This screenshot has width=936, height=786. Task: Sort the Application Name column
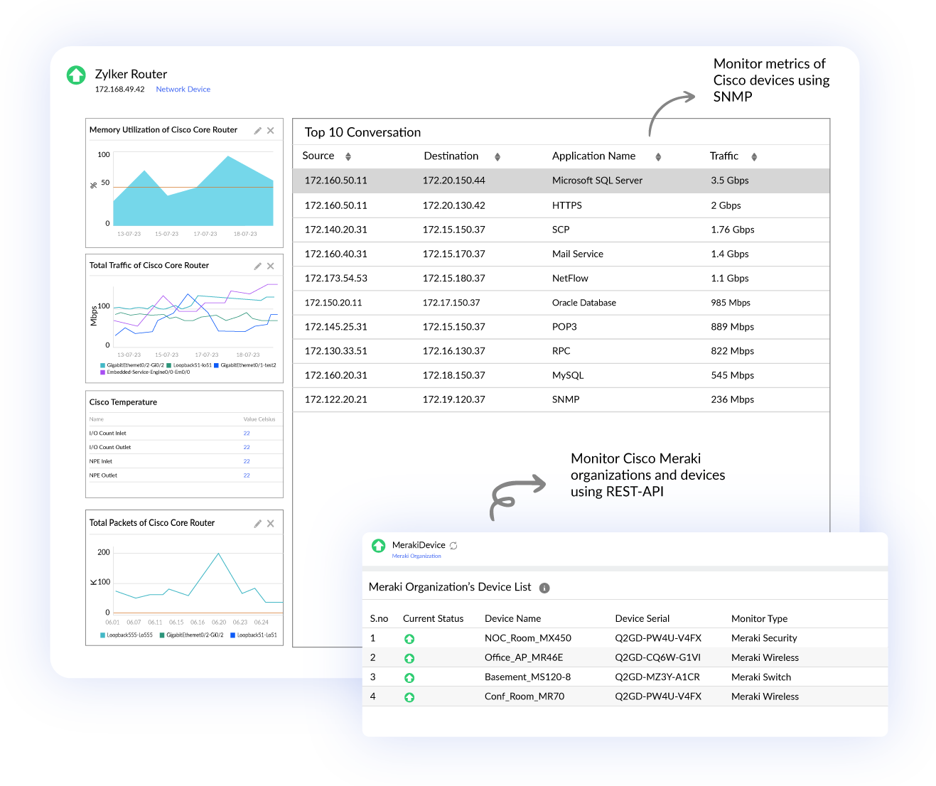[658, 156]
